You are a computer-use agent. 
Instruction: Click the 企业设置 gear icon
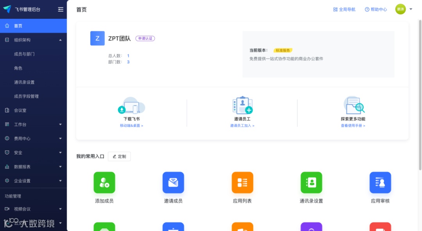coord(7,181)
